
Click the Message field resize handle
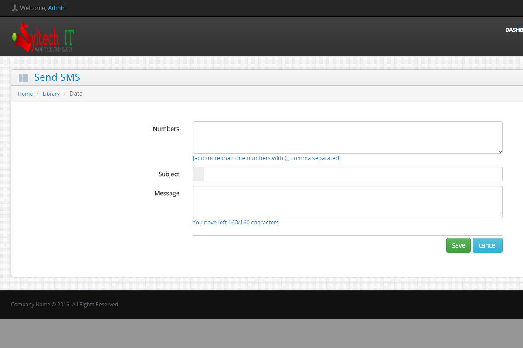pos(500,215)
